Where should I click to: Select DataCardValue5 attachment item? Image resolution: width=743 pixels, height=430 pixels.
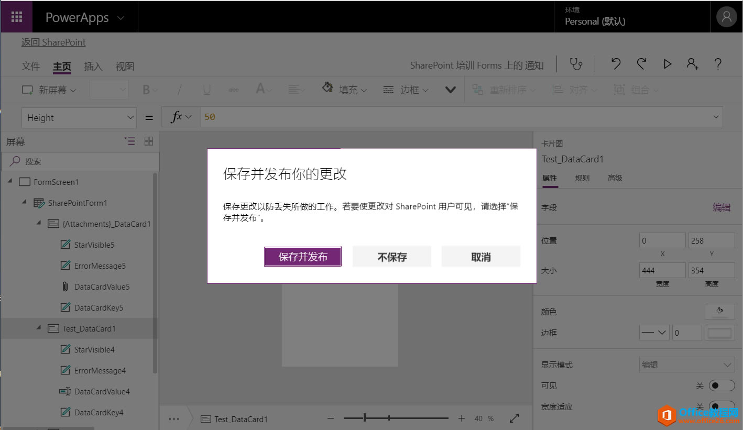tap(94, 287)
